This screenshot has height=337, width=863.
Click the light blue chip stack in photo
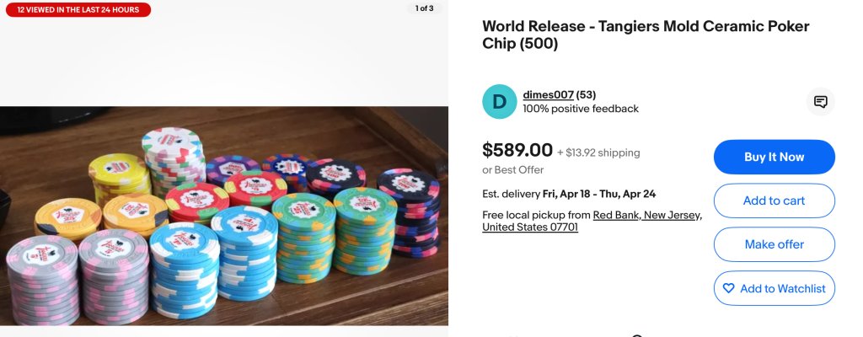[184, 270]
